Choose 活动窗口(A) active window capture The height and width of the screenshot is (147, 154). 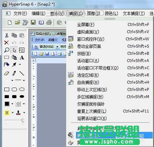coord(110,61)
